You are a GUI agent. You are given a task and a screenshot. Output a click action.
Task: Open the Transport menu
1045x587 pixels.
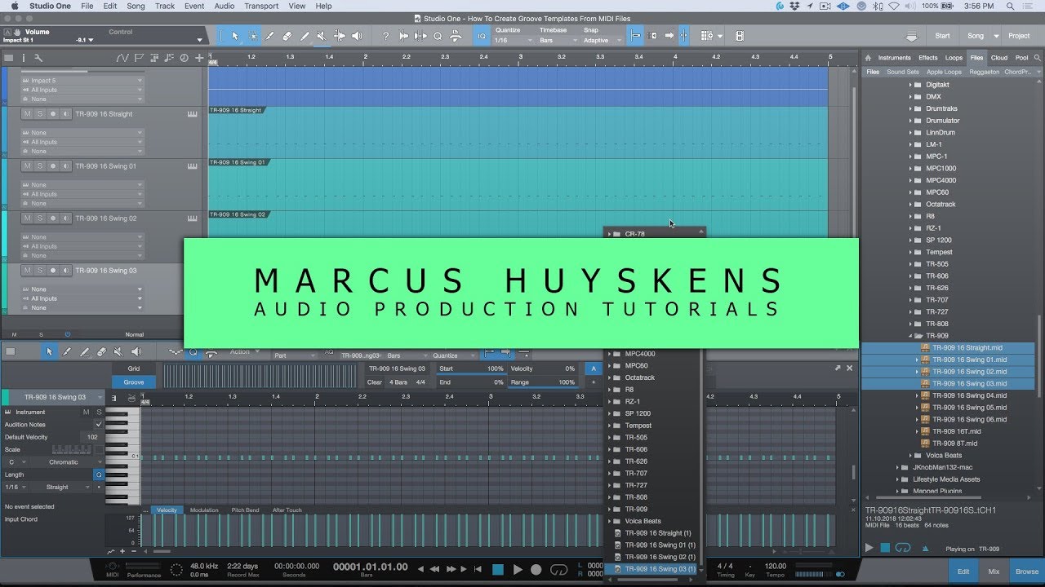[261, 6]
